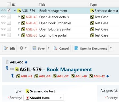The height and width of the screenshot is (102, 119).
Task: Sort by the Title column header
Action: click(x=42, y=5)
